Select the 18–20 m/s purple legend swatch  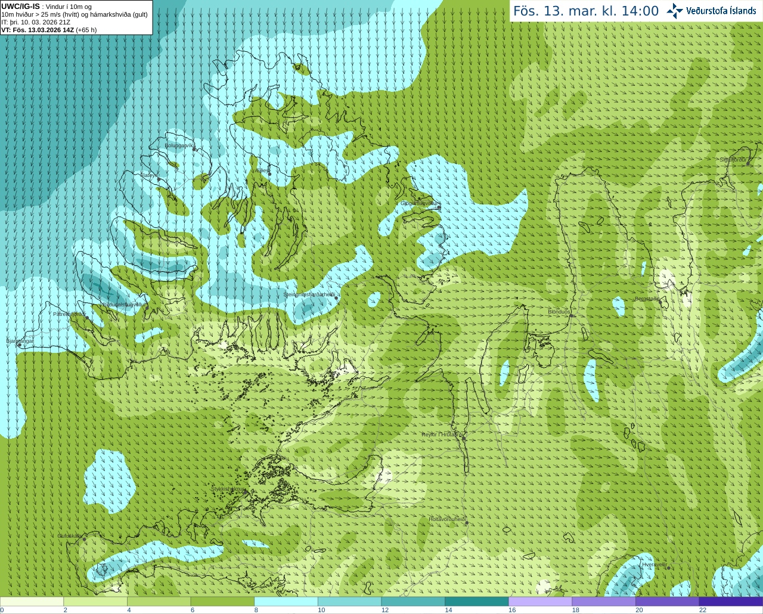(x=604, y=601)
